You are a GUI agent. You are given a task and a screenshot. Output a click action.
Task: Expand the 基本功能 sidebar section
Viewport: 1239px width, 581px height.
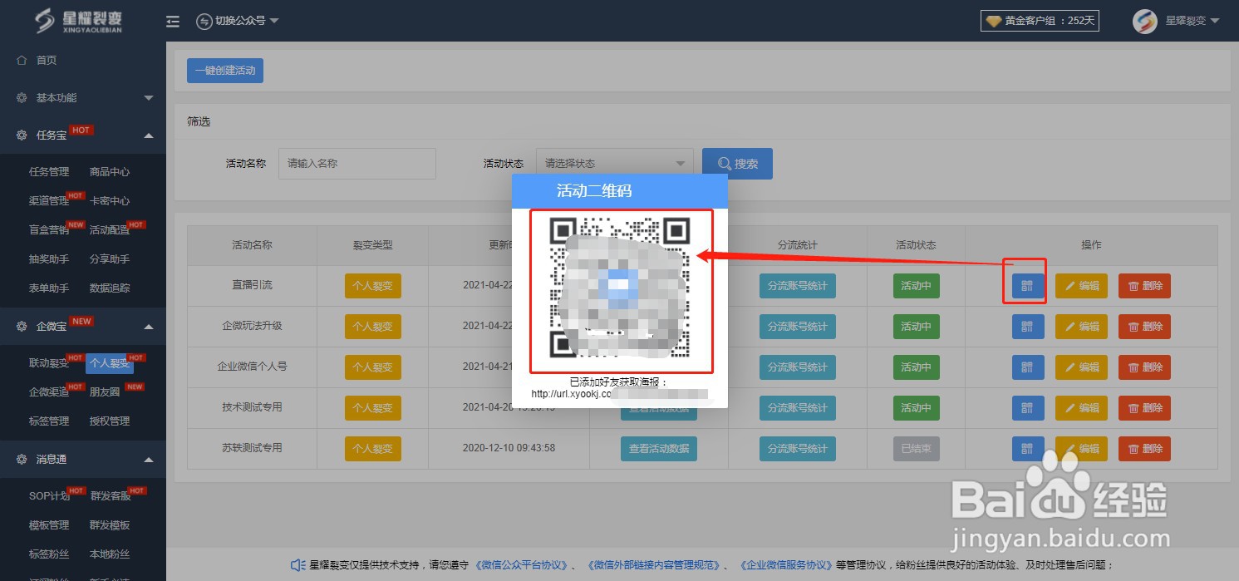pos(83,97)
